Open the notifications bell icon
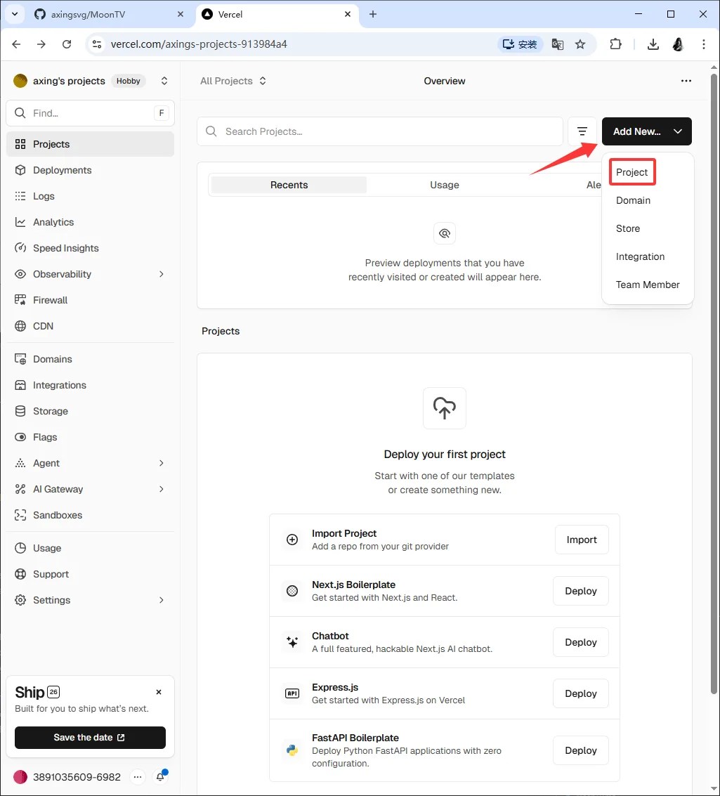The height and width of the screenshot is (796, 720). click(x=160, y=777)
